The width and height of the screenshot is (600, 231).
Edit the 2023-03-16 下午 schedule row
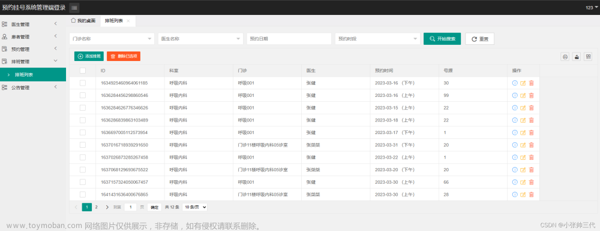point(523,83)
